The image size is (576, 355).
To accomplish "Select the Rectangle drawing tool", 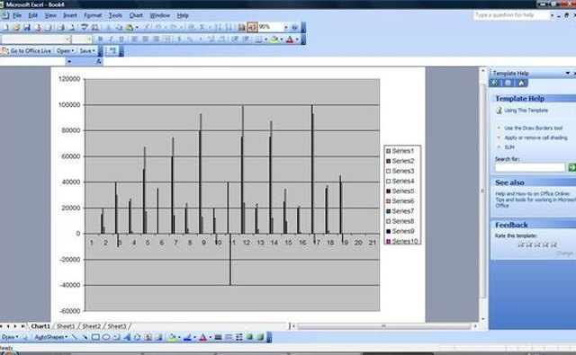I will (x=95, y=337).
